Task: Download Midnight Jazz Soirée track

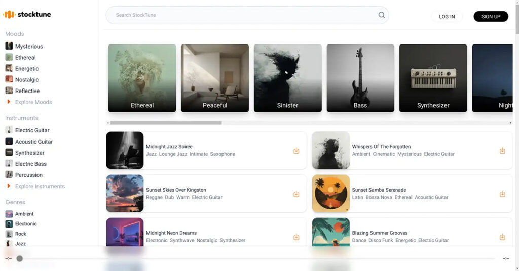Action: point(296,151)
